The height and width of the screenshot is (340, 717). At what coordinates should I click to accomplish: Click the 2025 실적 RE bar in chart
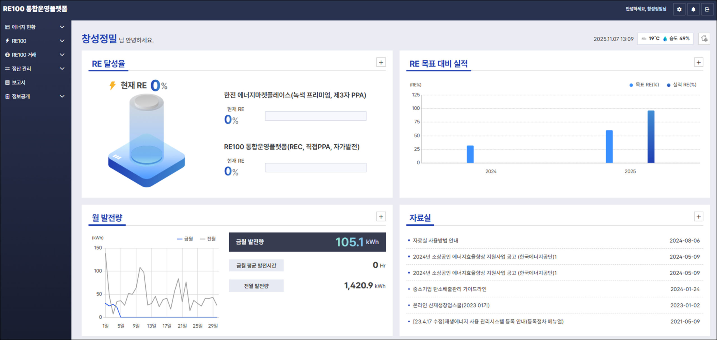coord(651,137)
